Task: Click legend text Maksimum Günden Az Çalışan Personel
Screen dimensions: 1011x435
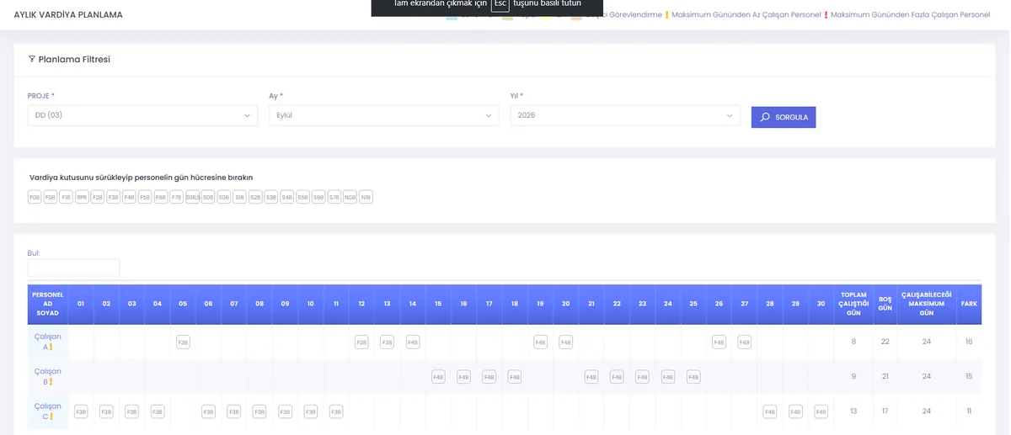Action: click(x=746, y=15)
